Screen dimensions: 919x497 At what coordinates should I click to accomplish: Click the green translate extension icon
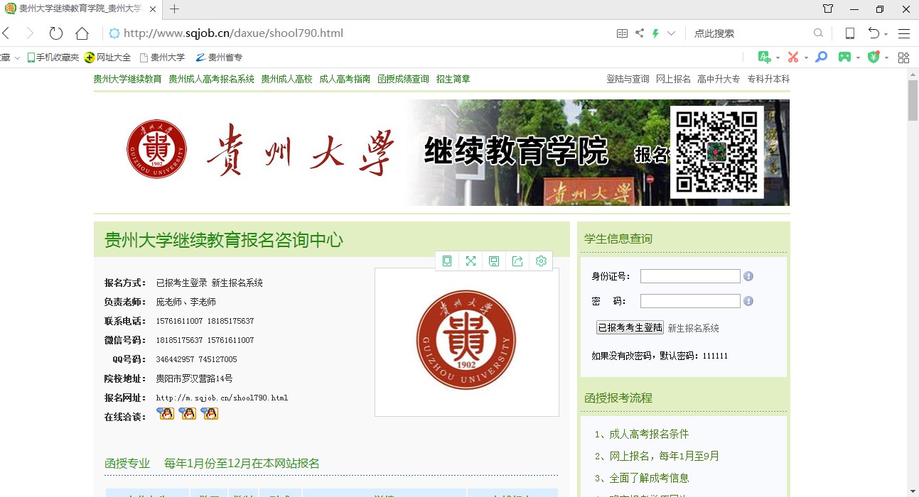pos(764,57)
